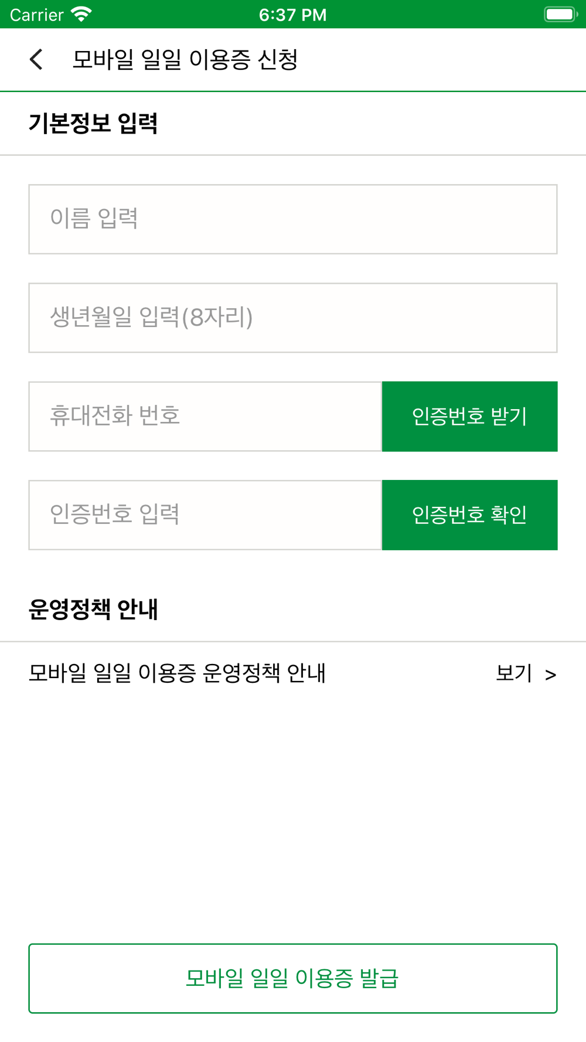Focus the 생년월일 입력(8자리) field
Viewport: 586px width, 1042px height.
pos(293,318)
